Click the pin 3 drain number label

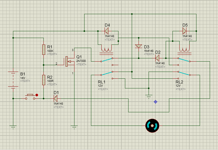(x=73, y=50)
